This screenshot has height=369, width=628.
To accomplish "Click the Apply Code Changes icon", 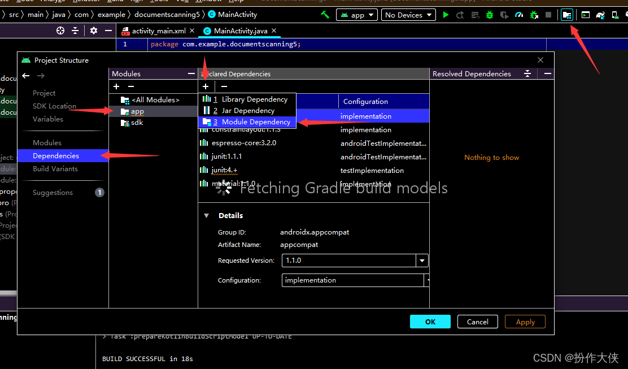I will pyautogui.click(x=475, y=15).
